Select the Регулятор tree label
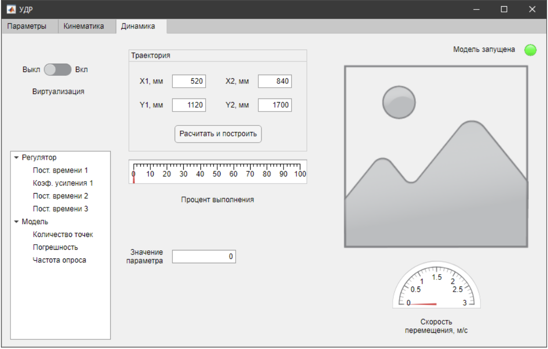 (39, 158)
